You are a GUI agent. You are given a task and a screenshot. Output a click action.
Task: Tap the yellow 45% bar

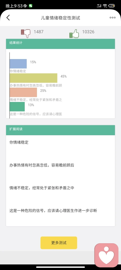[34, 78]
